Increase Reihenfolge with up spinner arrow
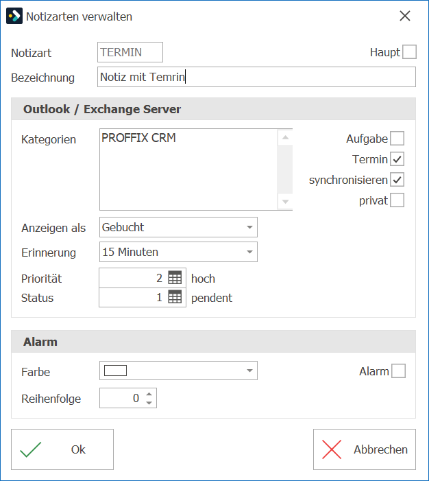The height and width of the screenshot is (481, 429). tap(149, 394)
